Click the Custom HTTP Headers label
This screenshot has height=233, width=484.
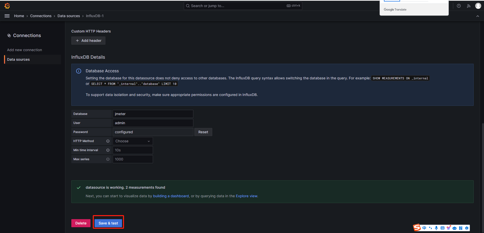(x=91, y=31)
